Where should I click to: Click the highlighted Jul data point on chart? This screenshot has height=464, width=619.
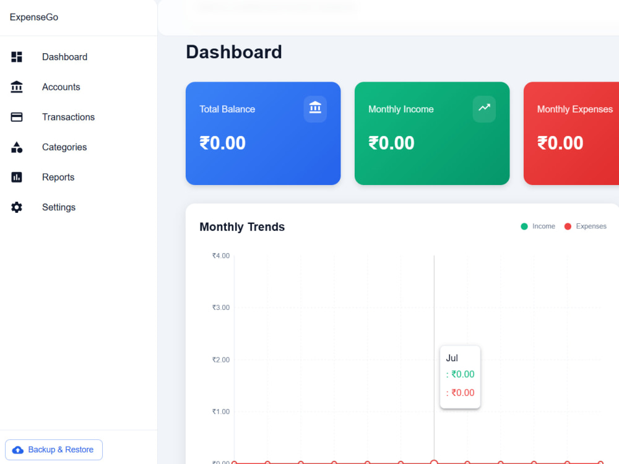(x=434, y=462)
